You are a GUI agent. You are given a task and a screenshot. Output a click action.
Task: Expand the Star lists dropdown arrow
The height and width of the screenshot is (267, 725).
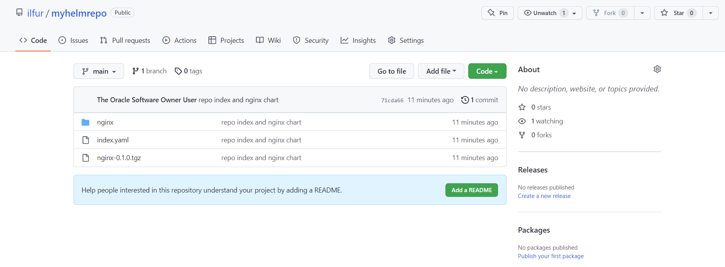pos(711,13)
